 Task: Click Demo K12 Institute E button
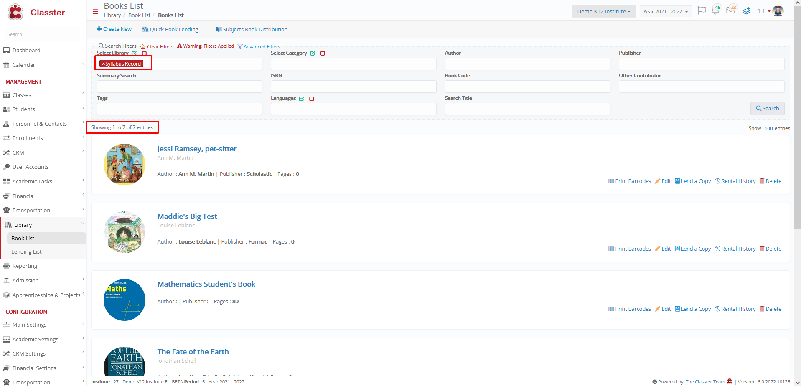pyautogui.click(x=604, y=11)
